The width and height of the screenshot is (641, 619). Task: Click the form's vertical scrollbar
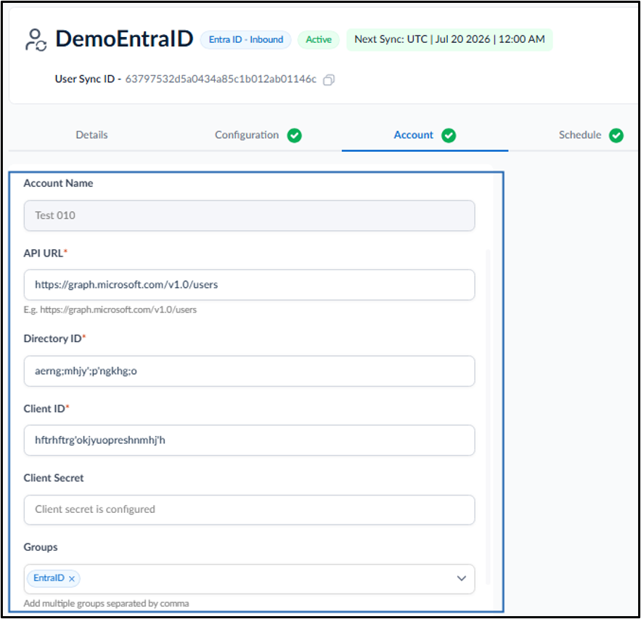pyautogui.click(x=488, y=417)
